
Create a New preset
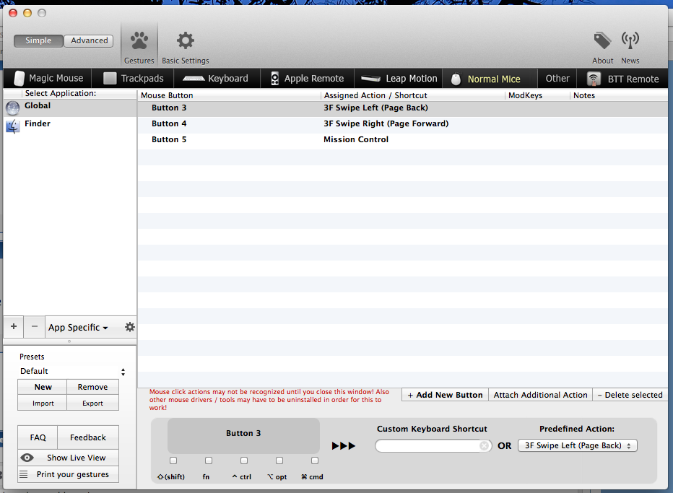43,387
